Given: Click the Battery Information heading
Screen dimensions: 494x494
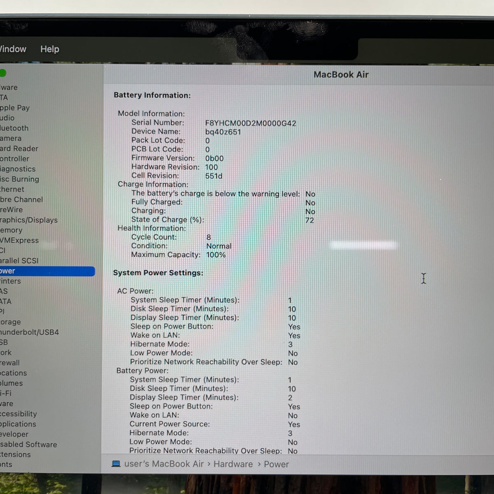Looking at the screenshot, I should [152, 95].
